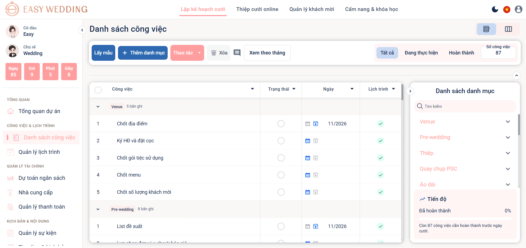Screen dimensions: 526x248
Task: Click Xóa delete button
Action: (x=219, y=53)
